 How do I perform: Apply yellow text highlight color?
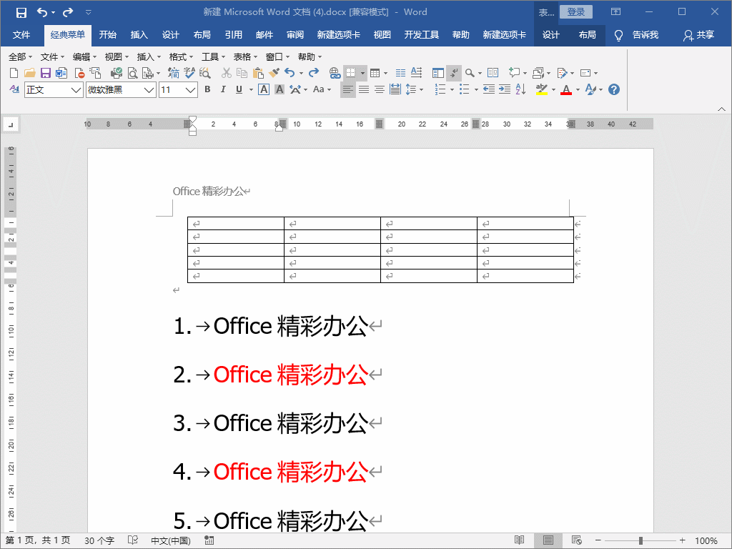pyautogui.click(x=542, y=89)
